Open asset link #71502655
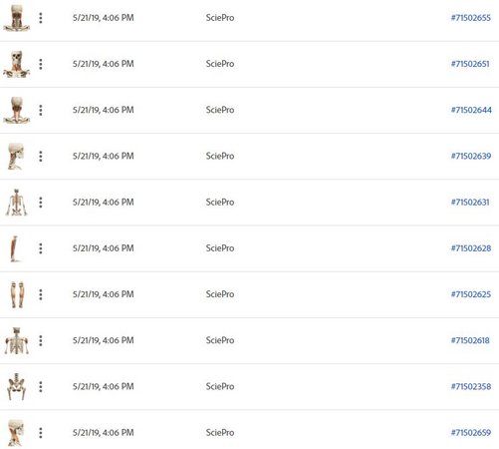 click(x=471, y=18)
